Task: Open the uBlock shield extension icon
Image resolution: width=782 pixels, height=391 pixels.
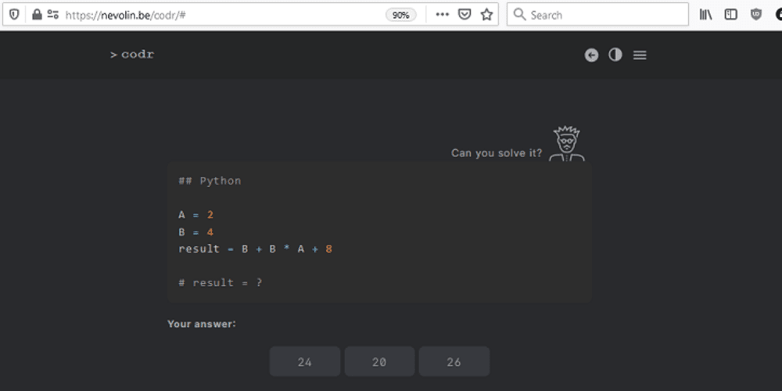Action: (x=756, y=14)
